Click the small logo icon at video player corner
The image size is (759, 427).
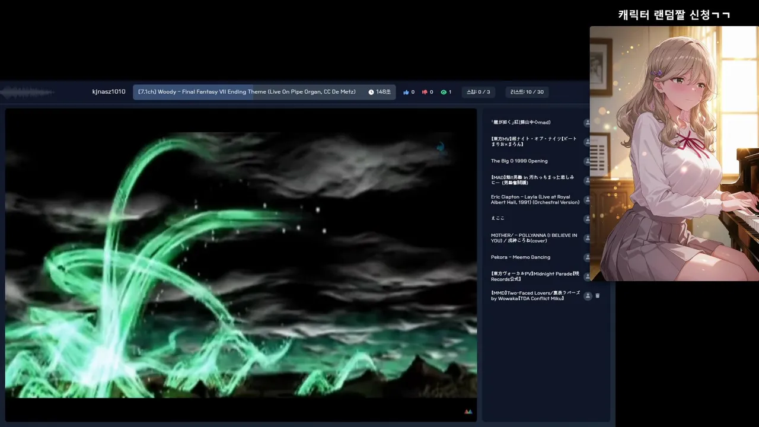point(468,412)
